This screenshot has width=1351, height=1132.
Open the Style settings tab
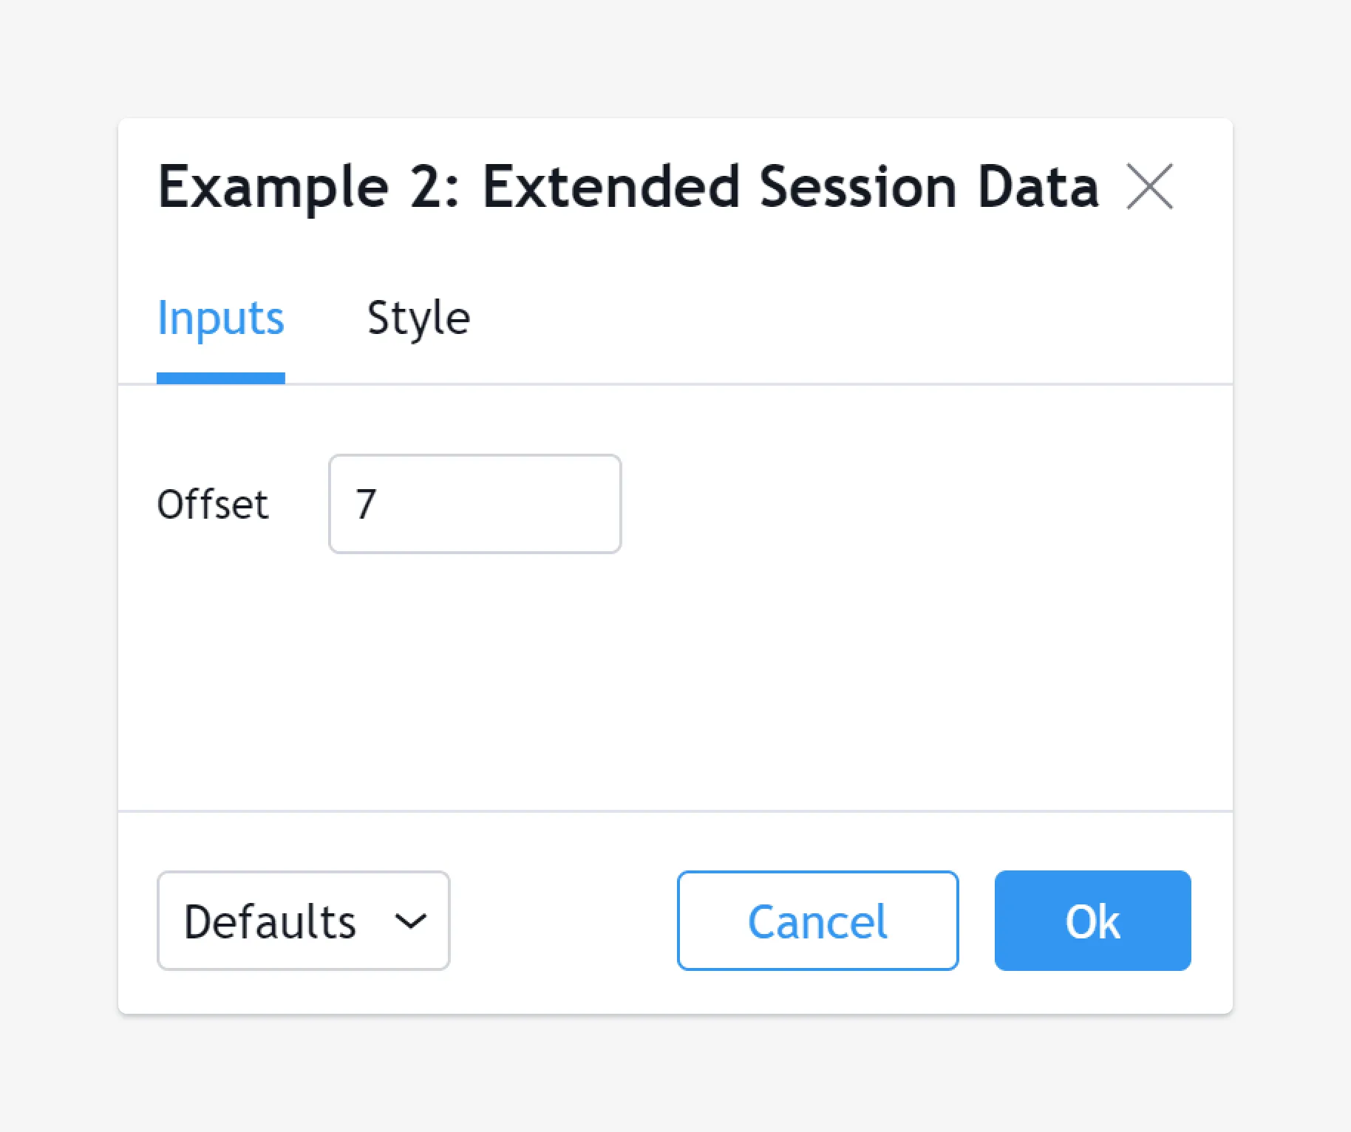[x=418, y=319]
